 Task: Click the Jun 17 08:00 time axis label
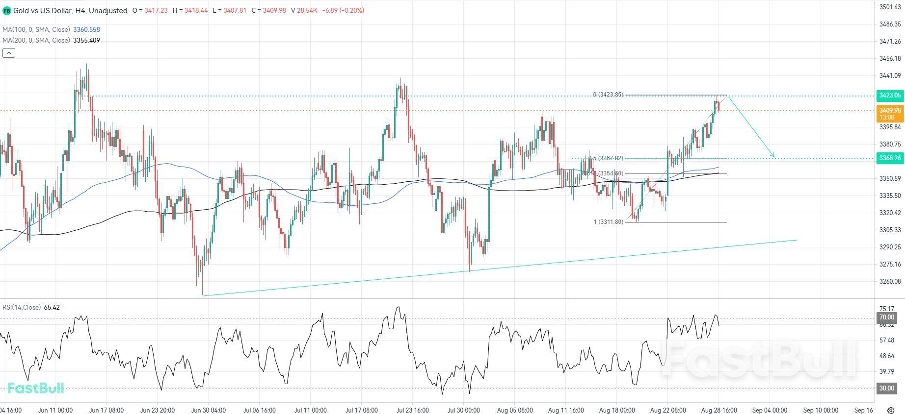click(106, 411)
